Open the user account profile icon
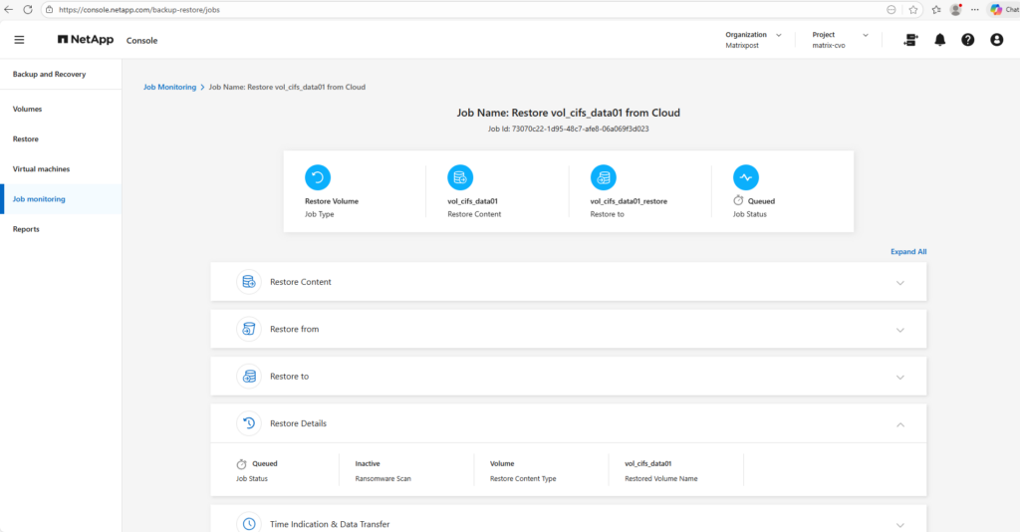 point(996,40)
